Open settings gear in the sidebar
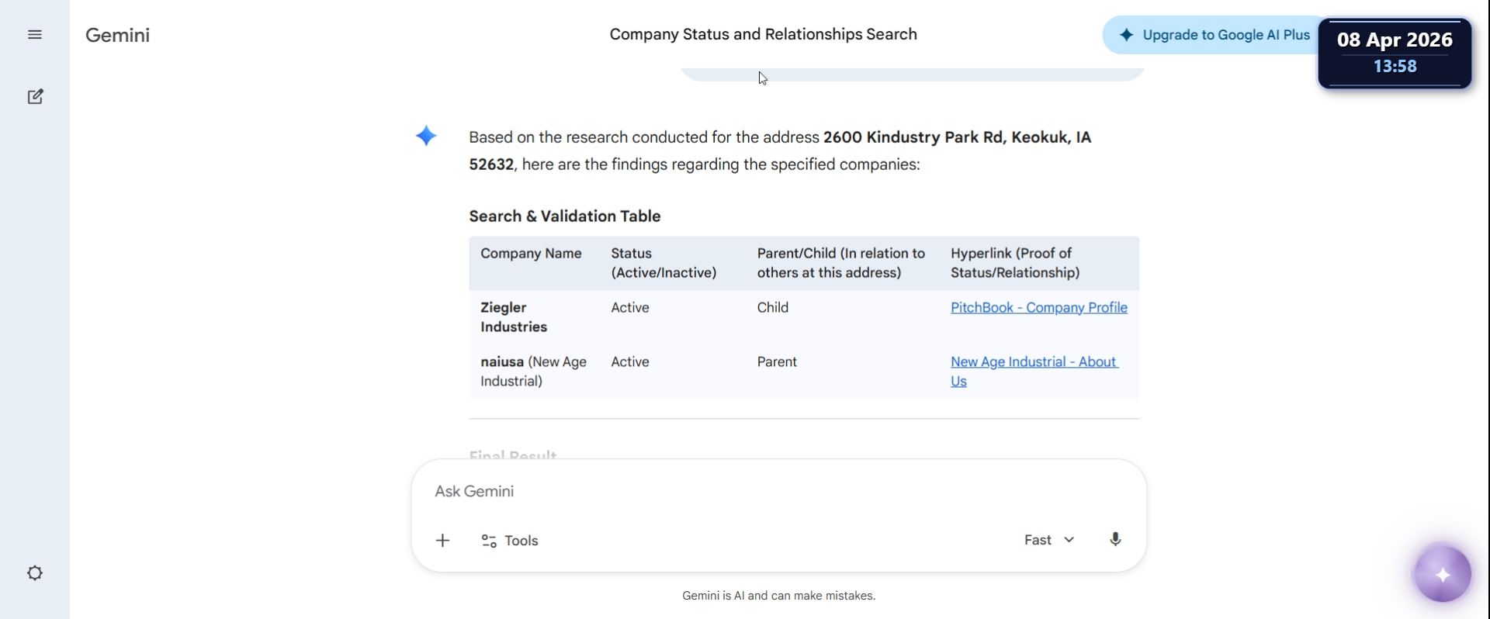This screenshot has height=619, width=1490. tap(35, 573)
